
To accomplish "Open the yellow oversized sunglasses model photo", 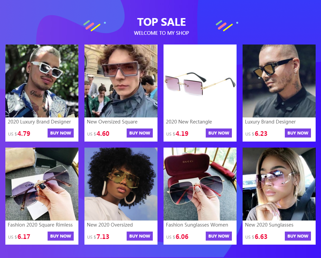I will (x=121, y=184).
